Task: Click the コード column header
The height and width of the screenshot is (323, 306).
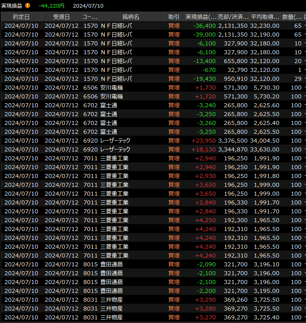Action: point(90,17)
